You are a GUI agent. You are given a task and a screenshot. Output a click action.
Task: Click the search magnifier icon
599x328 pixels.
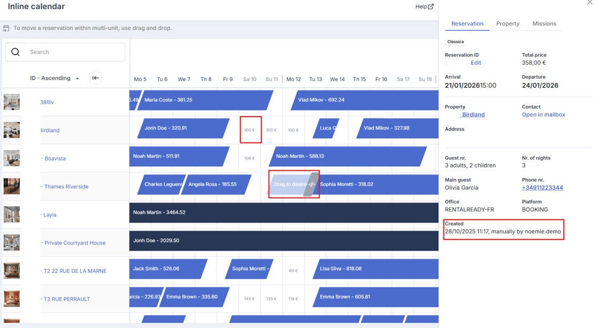(x=16, y=52)
